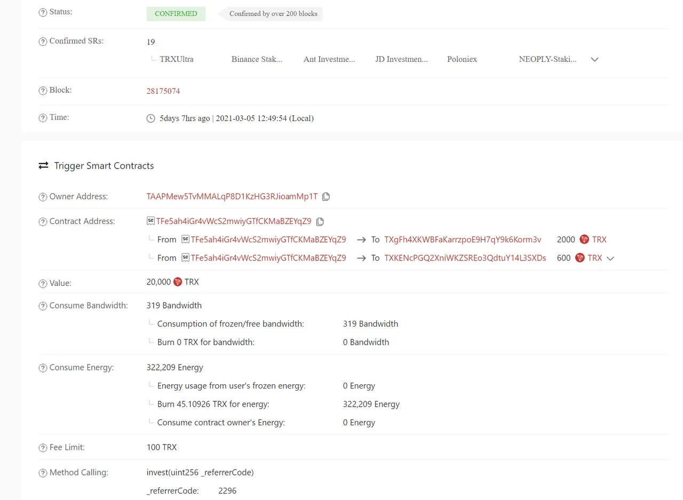
Task: Select the NEOPLY-Staki... super representative
Action: point(547,59)
